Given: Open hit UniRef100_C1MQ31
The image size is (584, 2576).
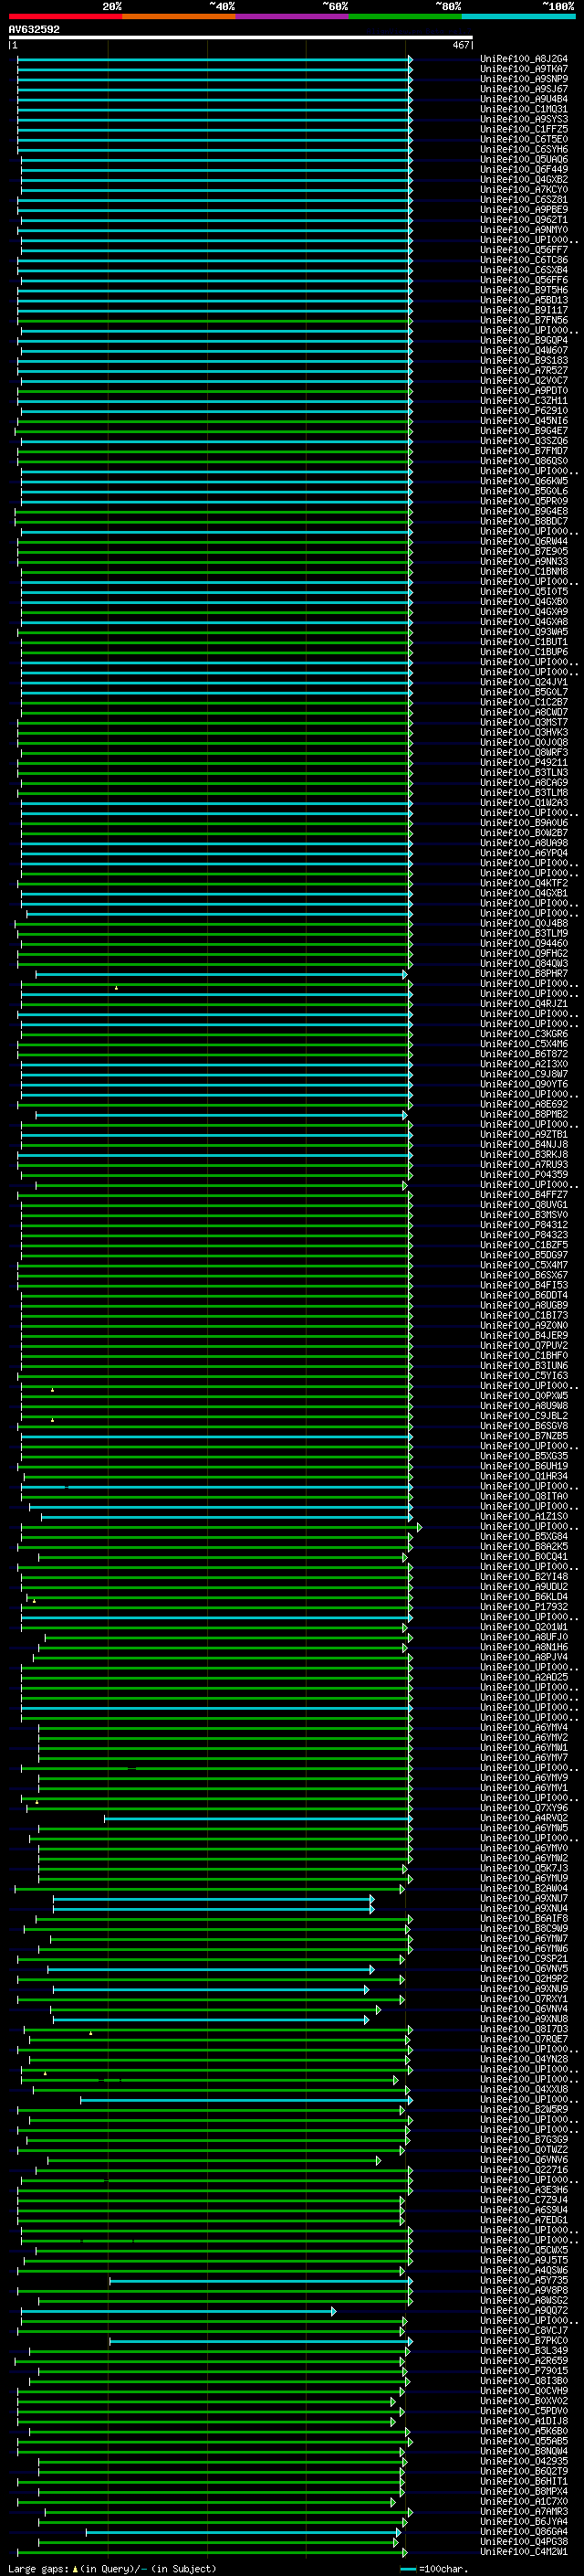Looking at the screenshot, I should (x=524, y=109).
